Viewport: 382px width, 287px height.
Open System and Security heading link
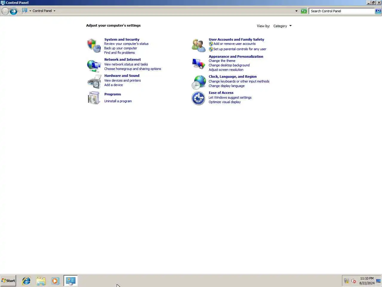(122, 39)
